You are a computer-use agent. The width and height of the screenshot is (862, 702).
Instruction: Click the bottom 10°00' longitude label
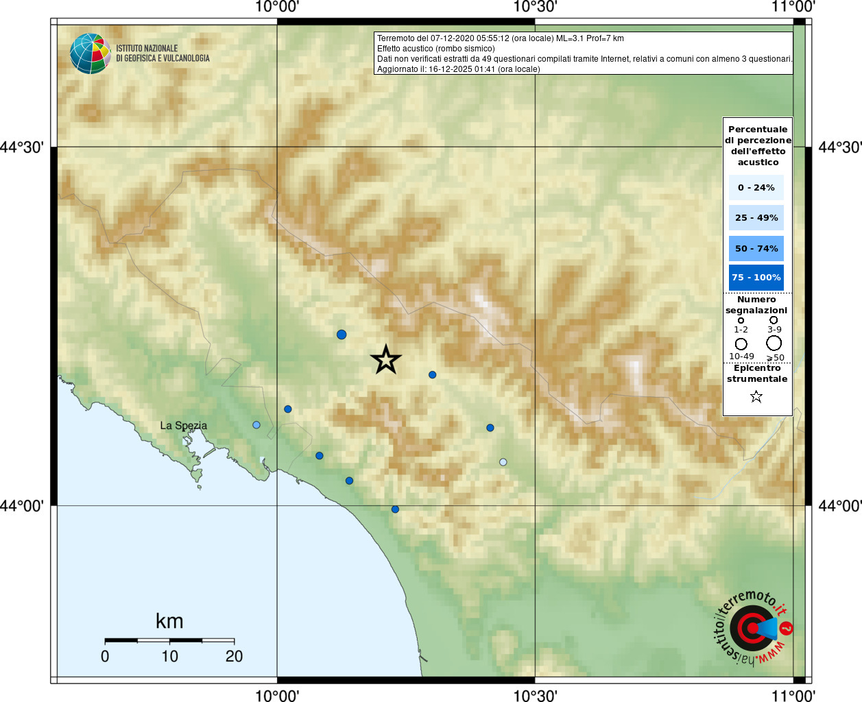(277, 695)
